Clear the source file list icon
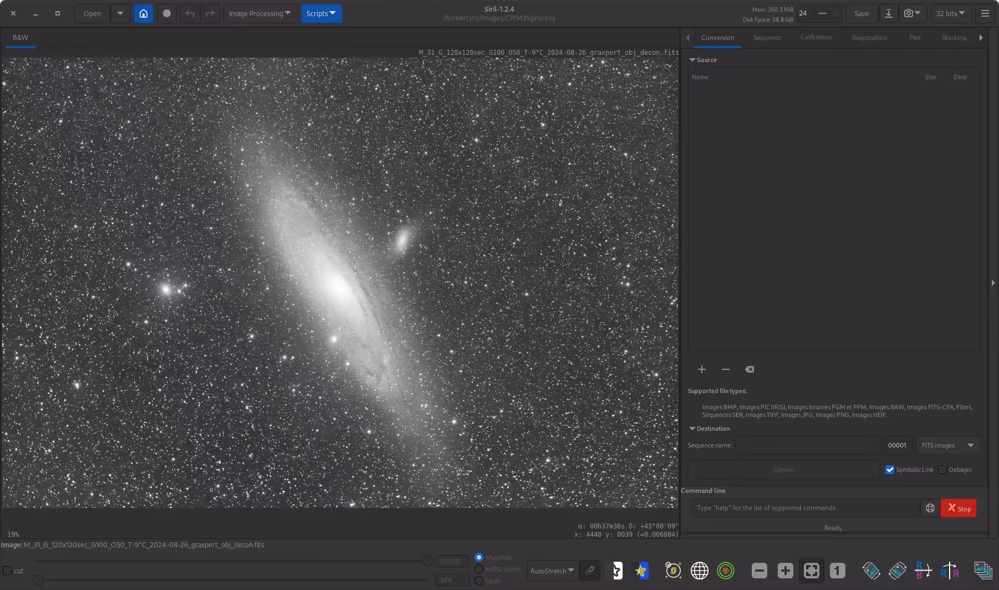The width and height of the screenshot is (999, 590). 750,369
